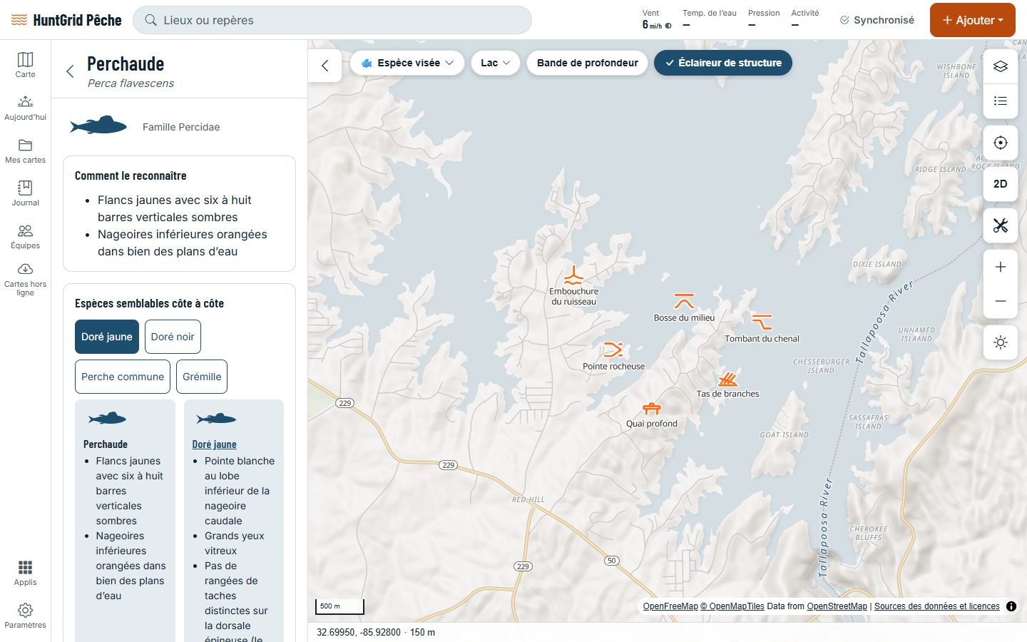The height and width of the screenshot is (642, 1027).
Task: Open map attribution info icon
Action: 1011,606
